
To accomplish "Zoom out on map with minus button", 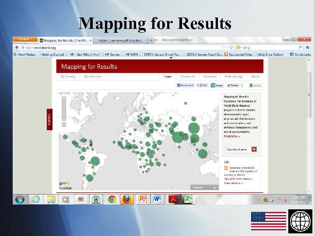I will pos(64,125).
